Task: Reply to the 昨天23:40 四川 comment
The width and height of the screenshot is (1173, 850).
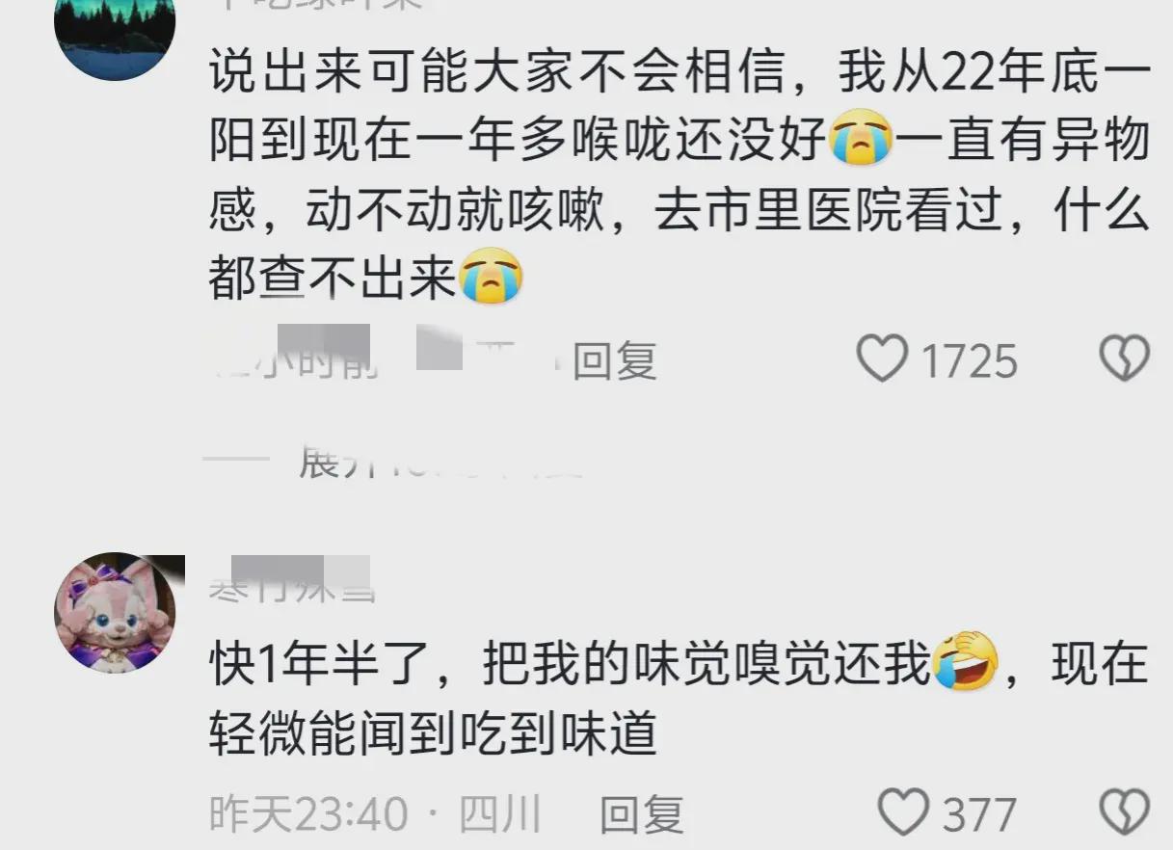Action: click(x=641, y=815)
